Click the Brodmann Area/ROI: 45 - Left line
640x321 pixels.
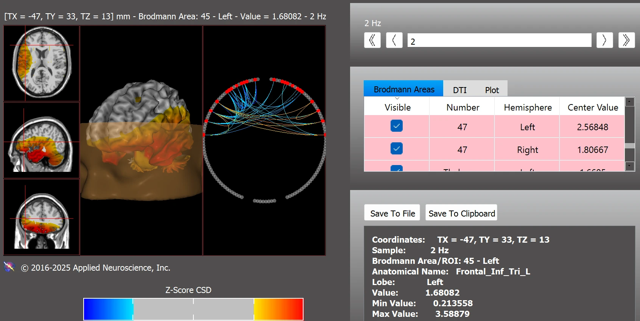pyautogui.click(x=436, y=261)
